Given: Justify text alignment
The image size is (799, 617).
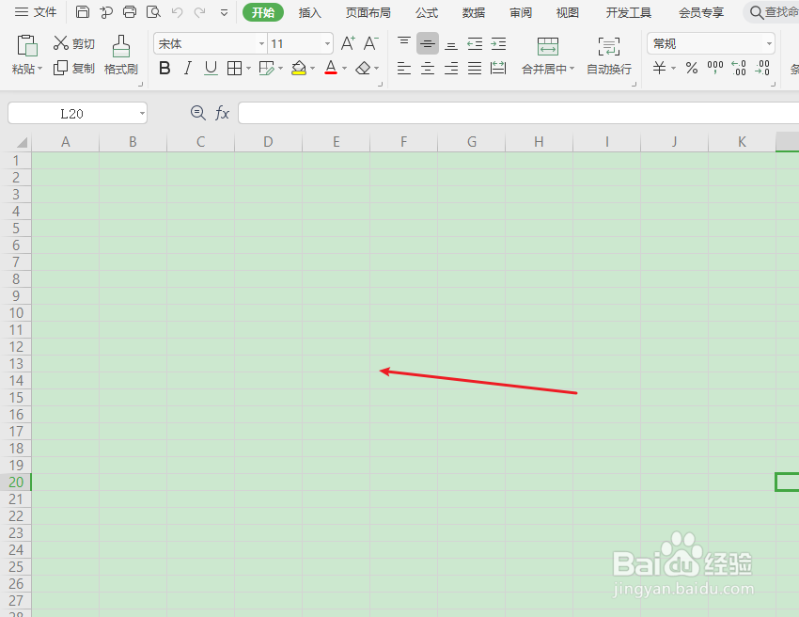Looking at the screenshot, I should pyautogui.click(x=475, y=68).
